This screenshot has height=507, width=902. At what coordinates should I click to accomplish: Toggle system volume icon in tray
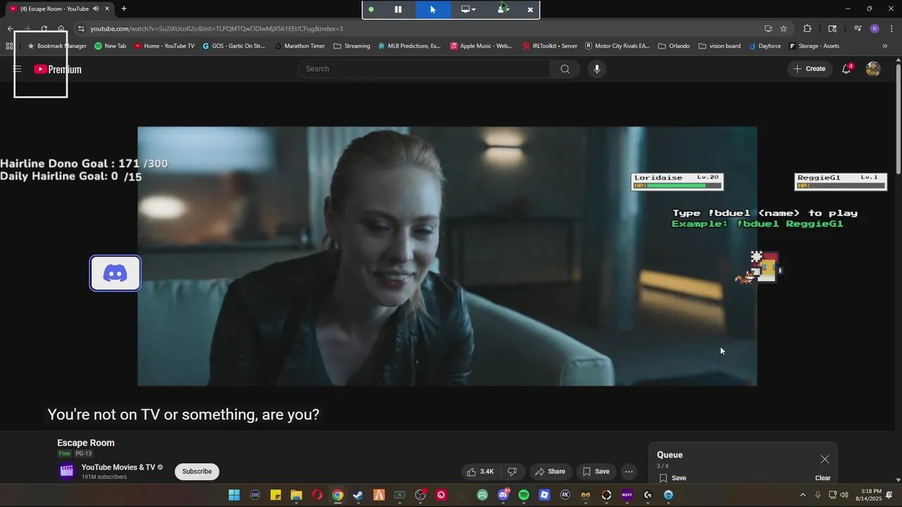pyautogui.click(x=844, y=495)
